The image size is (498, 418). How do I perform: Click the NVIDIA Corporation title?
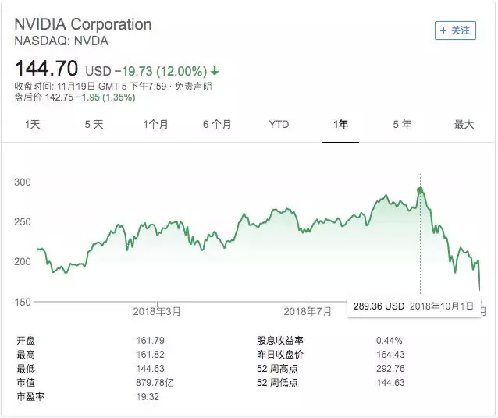(83, 24)
